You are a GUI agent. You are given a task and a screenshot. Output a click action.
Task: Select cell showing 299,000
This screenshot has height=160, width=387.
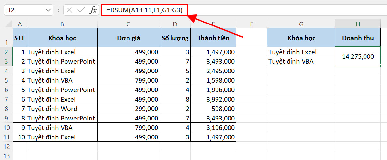(128, 108)
